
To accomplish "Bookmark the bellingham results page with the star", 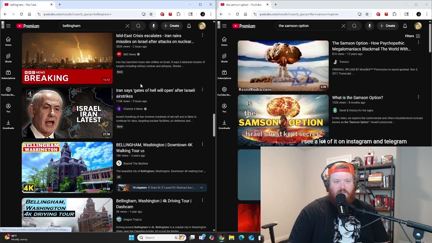I will 151,14.
